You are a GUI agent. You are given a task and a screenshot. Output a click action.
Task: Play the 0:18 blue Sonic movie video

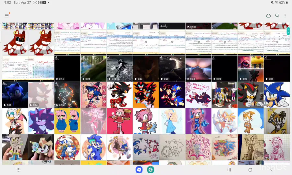tap(15, 95)
